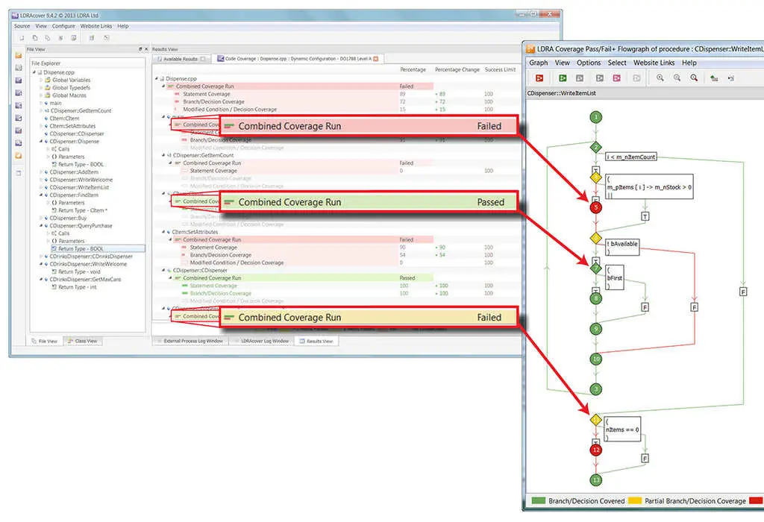Click the top orange icon in left sidebar
This screenshot has height=522, width=764.
click(19, 56)
